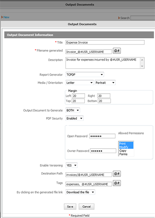
Task: Click the red arrow icon beside Search
Action: tap(119, 18)
